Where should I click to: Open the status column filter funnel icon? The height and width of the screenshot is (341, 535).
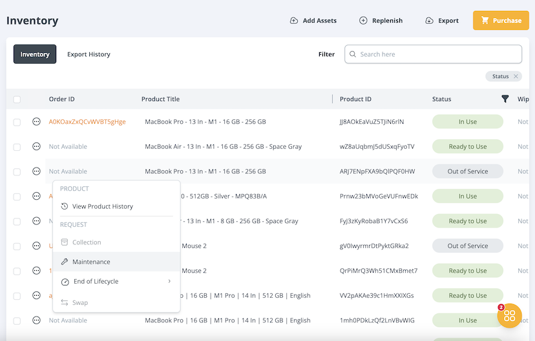point(505,99)
